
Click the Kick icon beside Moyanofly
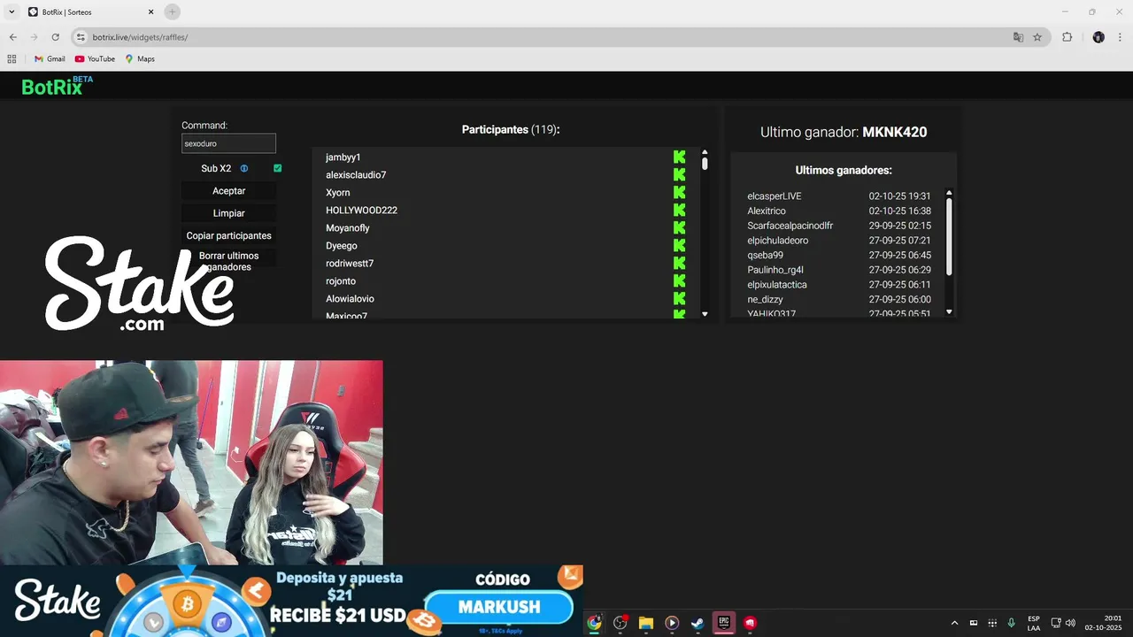coord(680,228)
